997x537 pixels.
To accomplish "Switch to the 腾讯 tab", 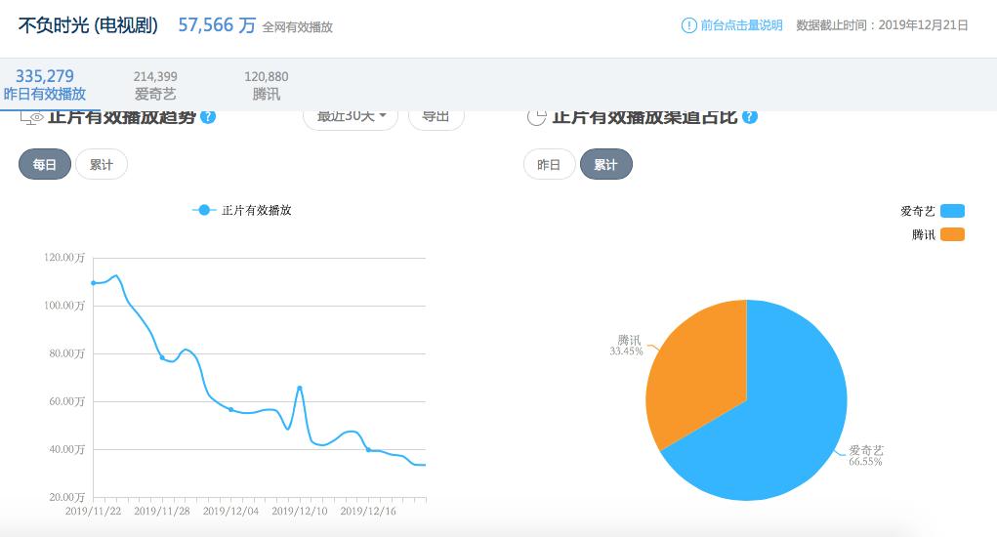I will [x=266, y=85].
